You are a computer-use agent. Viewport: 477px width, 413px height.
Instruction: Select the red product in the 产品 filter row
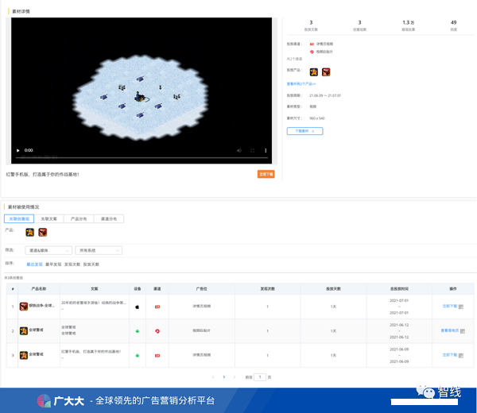click(43, 232)
